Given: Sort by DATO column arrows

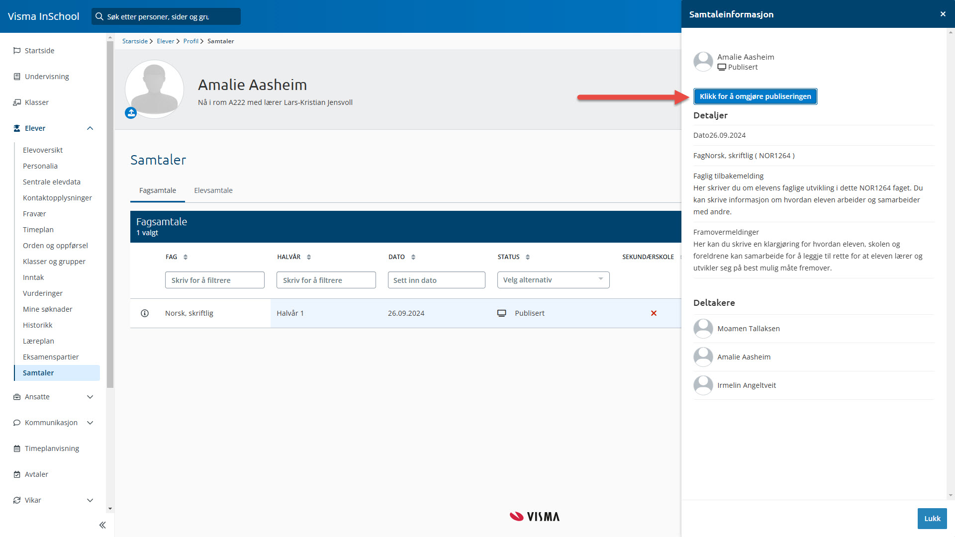Looking at the screenshot, I should click(413, 257).
